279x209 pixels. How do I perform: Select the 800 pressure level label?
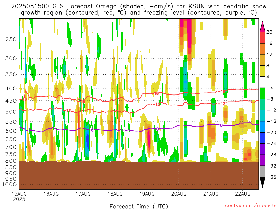coord(11,161)
